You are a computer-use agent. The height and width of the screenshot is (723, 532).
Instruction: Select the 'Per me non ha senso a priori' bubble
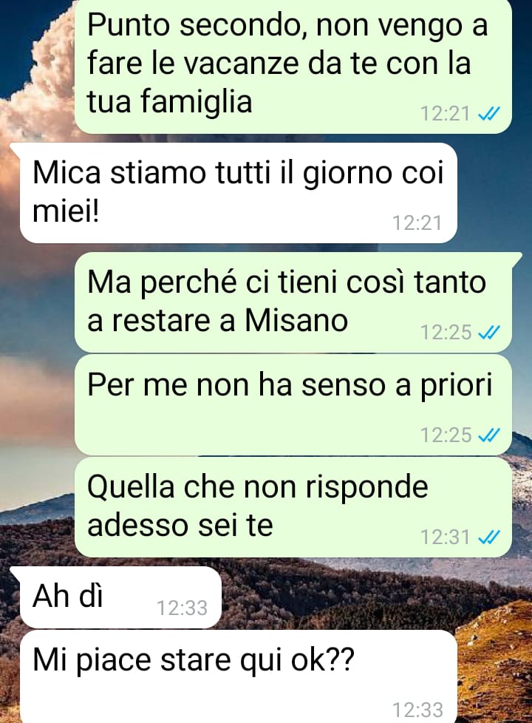click(x=293, y=405)
